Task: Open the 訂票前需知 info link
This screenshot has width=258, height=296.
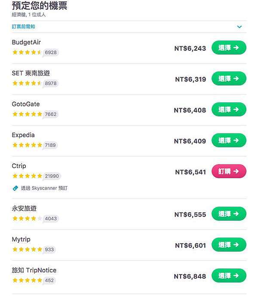Action: click(24, 27)
